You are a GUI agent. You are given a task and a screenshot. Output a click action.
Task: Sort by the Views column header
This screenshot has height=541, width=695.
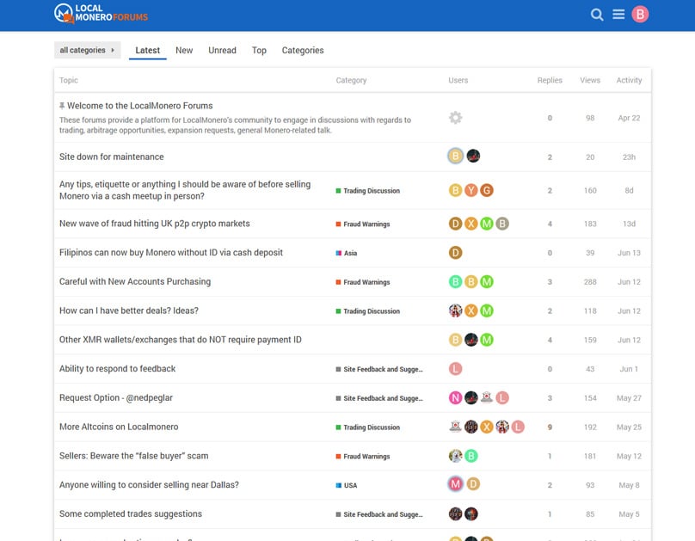[x=590, y=80]
